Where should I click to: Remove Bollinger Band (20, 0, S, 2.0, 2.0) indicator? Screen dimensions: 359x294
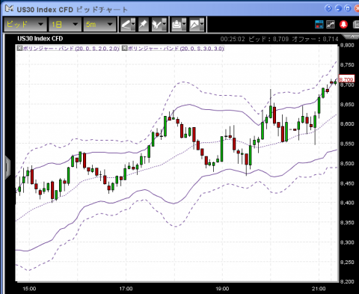19,48
